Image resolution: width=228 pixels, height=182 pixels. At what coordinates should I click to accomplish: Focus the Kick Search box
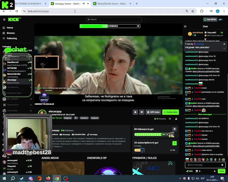coord(114,19)
